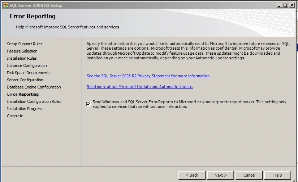Image resolution: width=298 pixels, height=182 pixels.
Task: Select Feature Selection in sidebar
Action: point(22,51)
